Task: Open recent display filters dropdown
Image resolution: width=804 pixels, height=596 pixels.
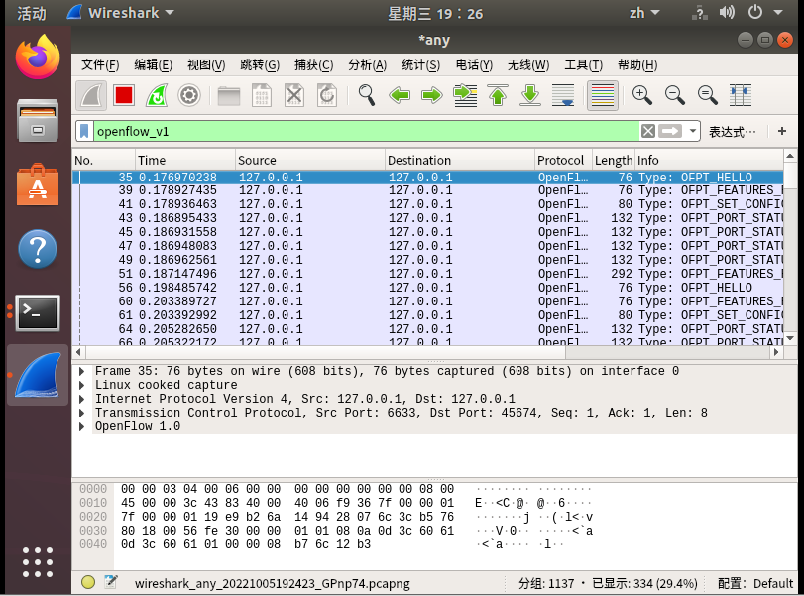Action: pyautogui.click(x=693, y=131)
